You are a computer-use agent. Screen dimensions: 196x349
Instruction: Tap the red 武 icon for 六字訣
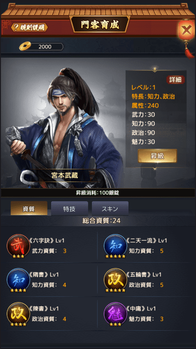click(18, 245)
